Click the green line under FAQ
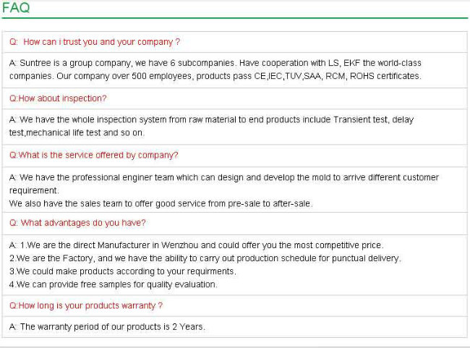470x348 pixels. 235,18
